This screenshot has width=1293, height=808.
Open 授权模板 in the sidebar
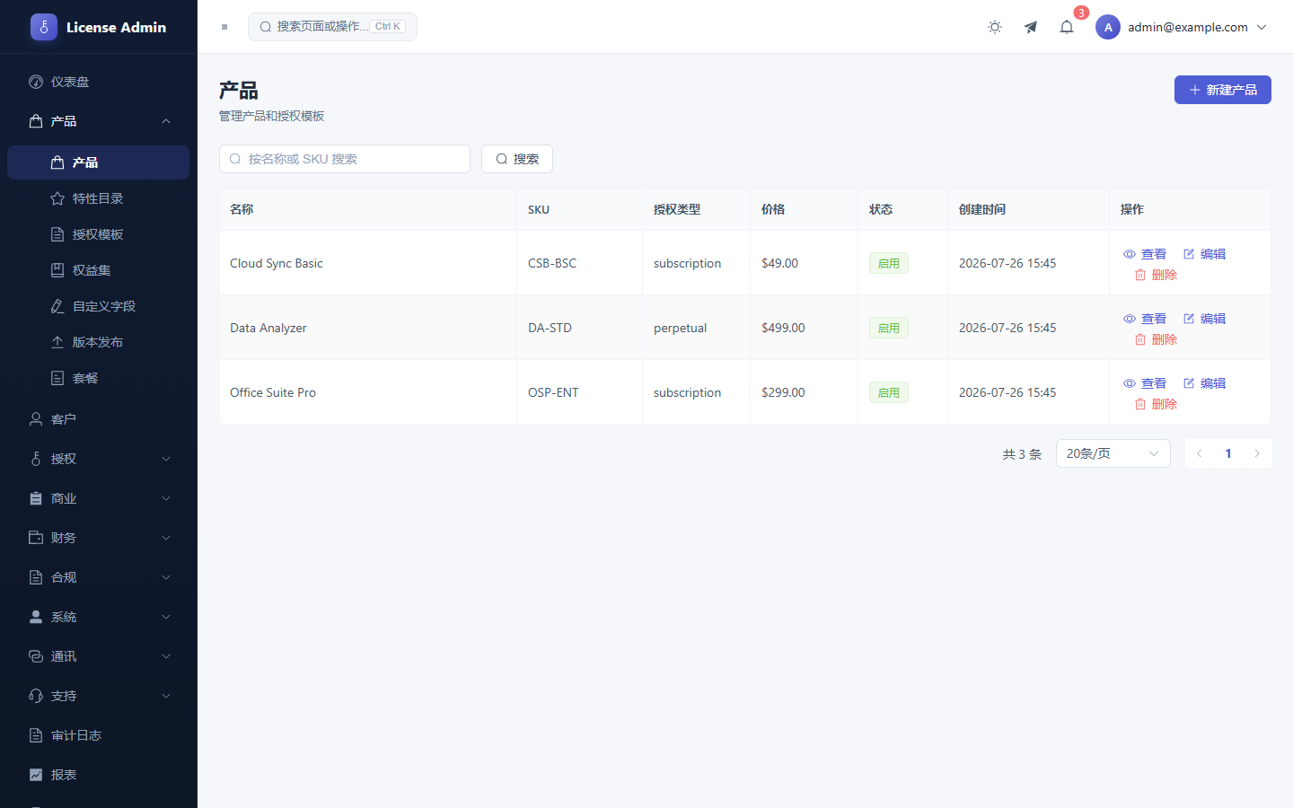pyautogui.click(x=99, y=234)
